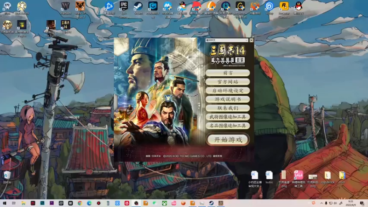Open Microsoft Edge from taskbar
The height and width of the screenshot is (207, 368).
coord(89,203)
